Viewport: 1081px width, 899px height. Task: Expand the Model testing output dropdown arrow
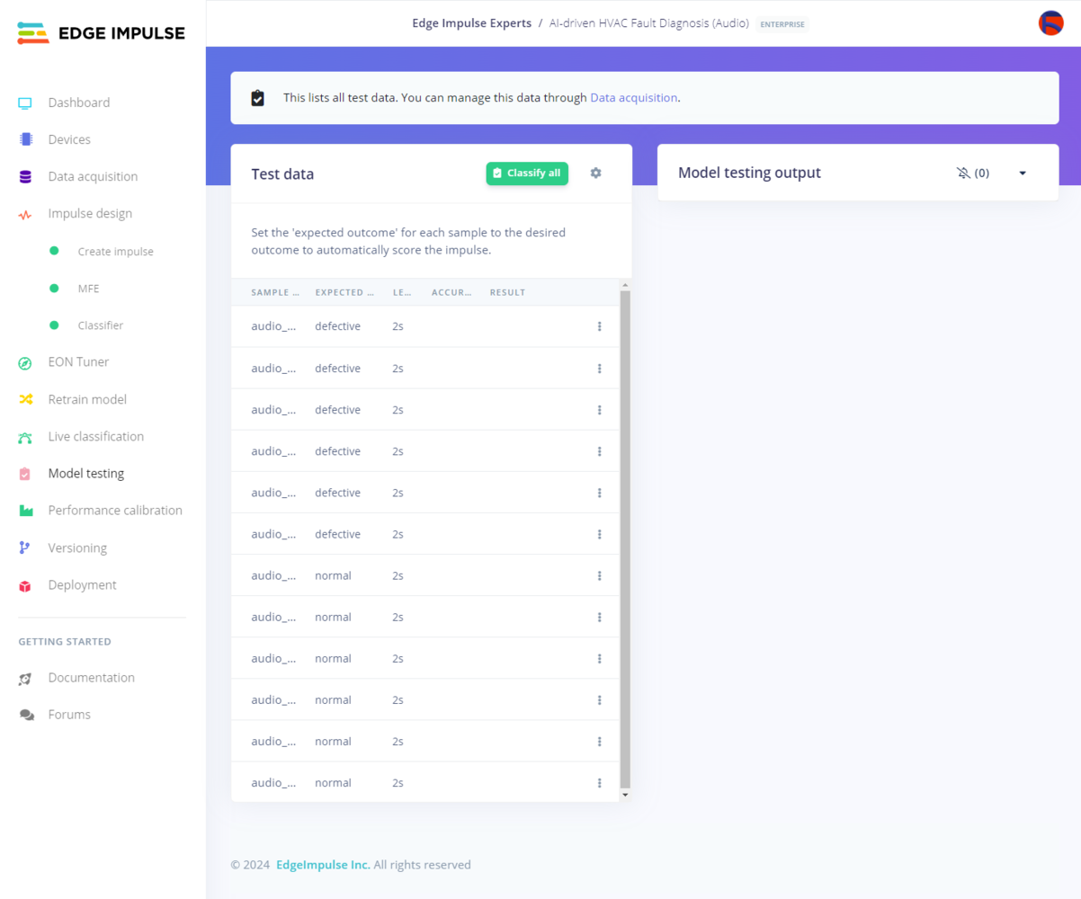1023,173
